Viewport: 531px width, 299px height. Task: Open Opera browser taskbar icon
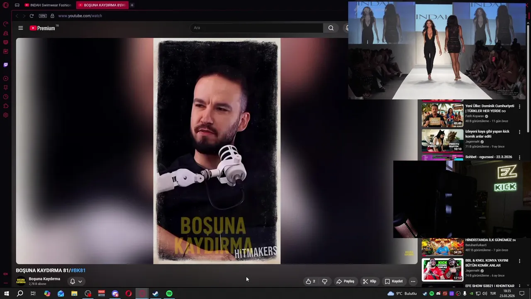click(x=129, y=294)
